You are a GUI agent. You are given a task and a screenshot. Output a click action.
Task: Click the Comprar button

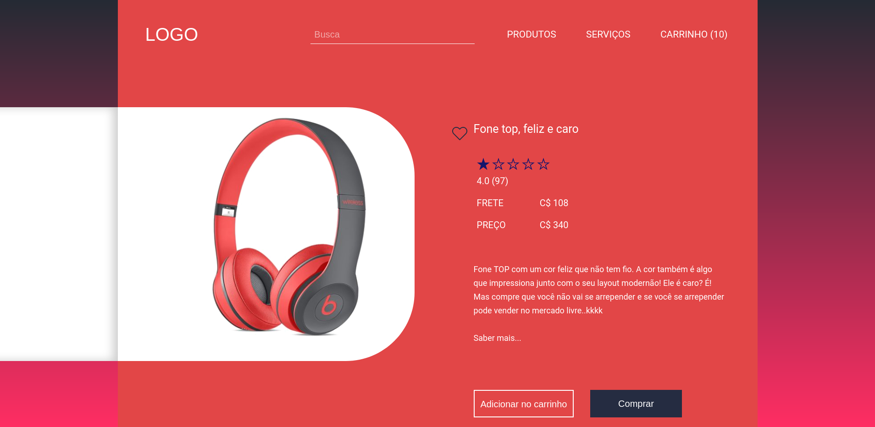click(636, 404)
